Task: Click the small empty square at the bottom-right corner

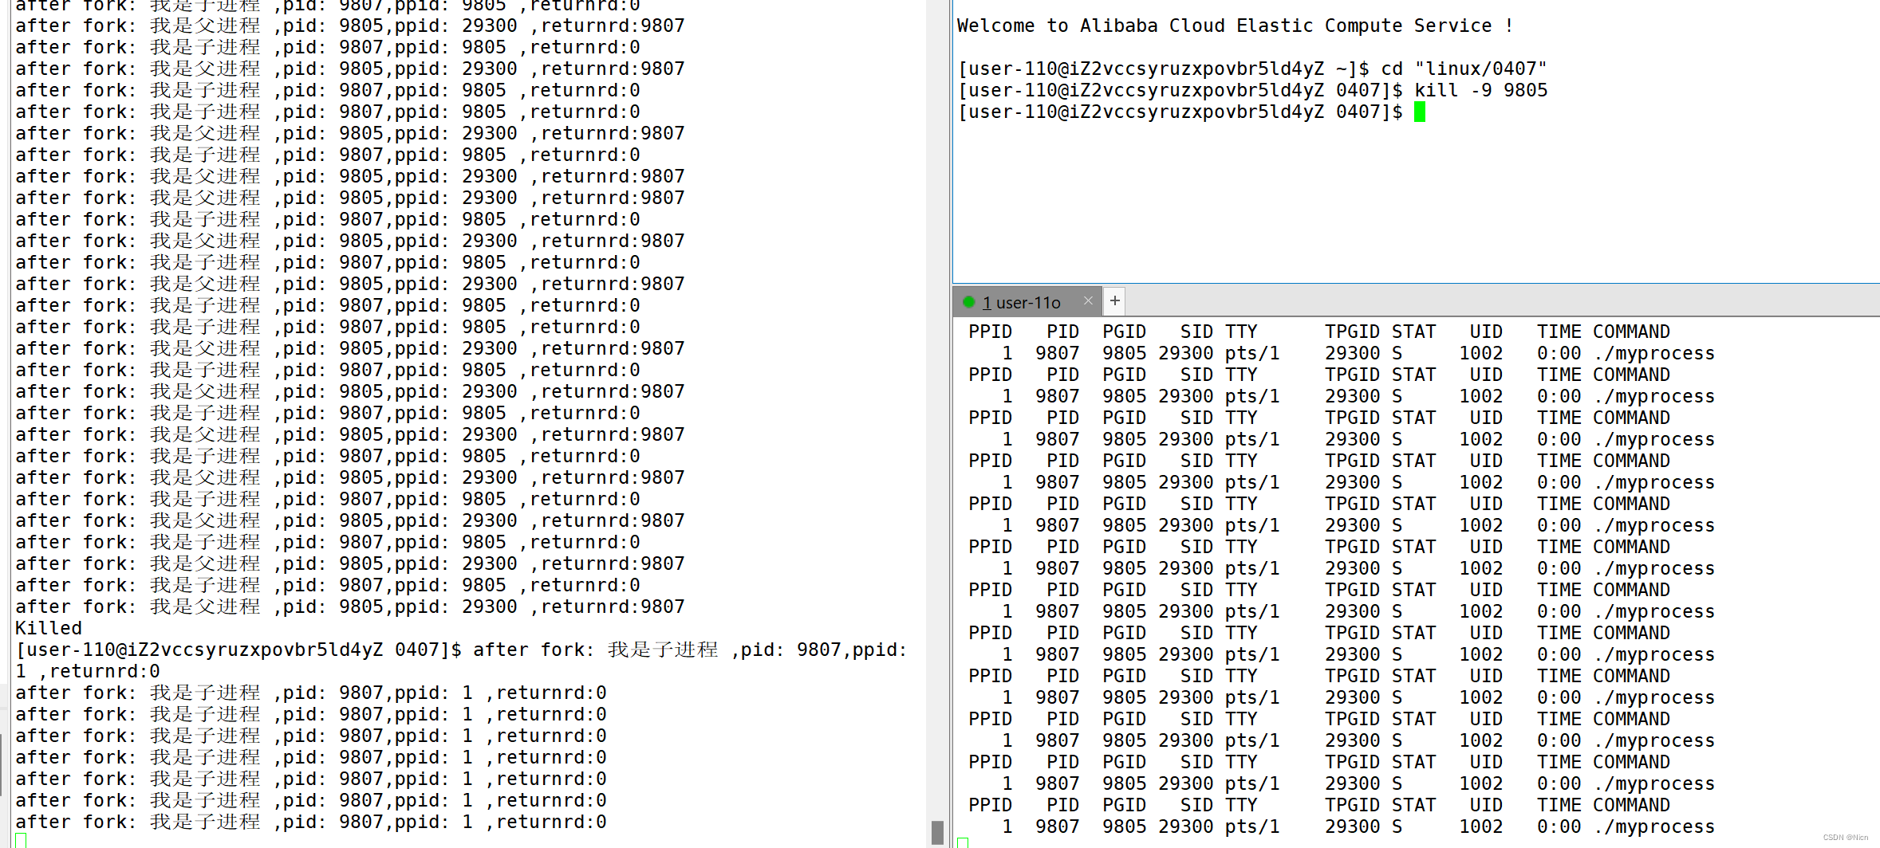Action: pos(964,842)
